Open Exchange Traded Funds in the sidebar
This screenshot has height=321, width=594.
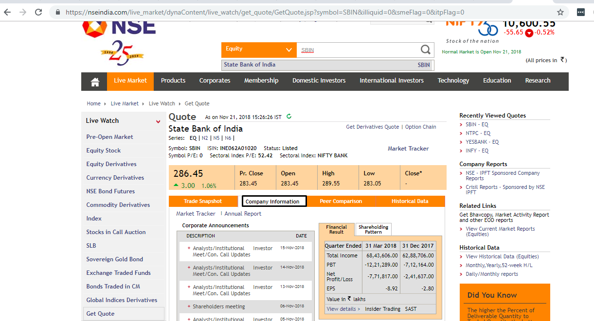click(x=119, y=273)
